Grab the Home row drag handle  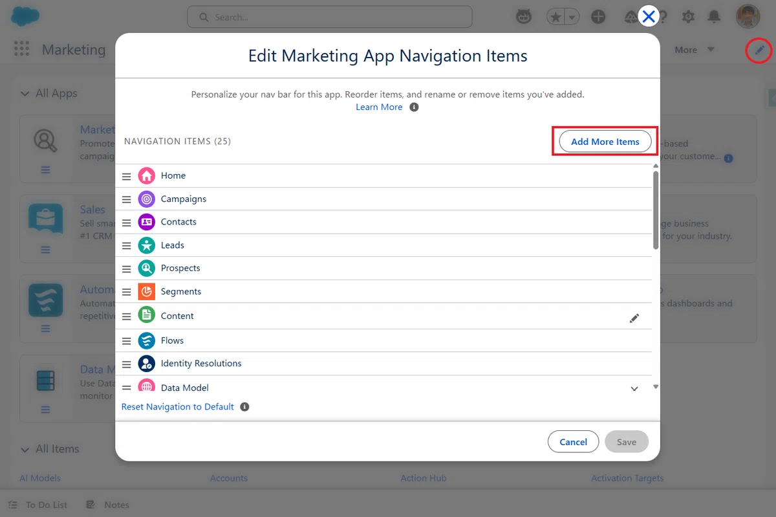(127, 176)
